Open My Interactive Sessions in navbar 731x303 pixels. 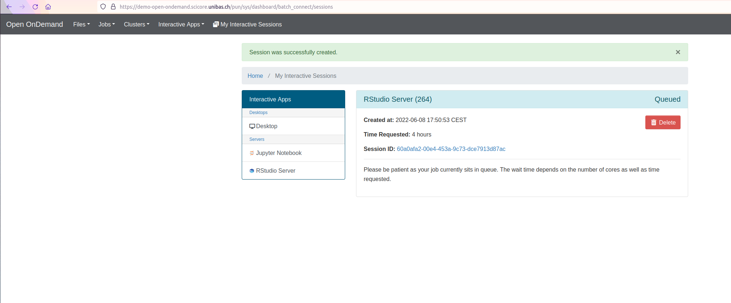(247, 24)
